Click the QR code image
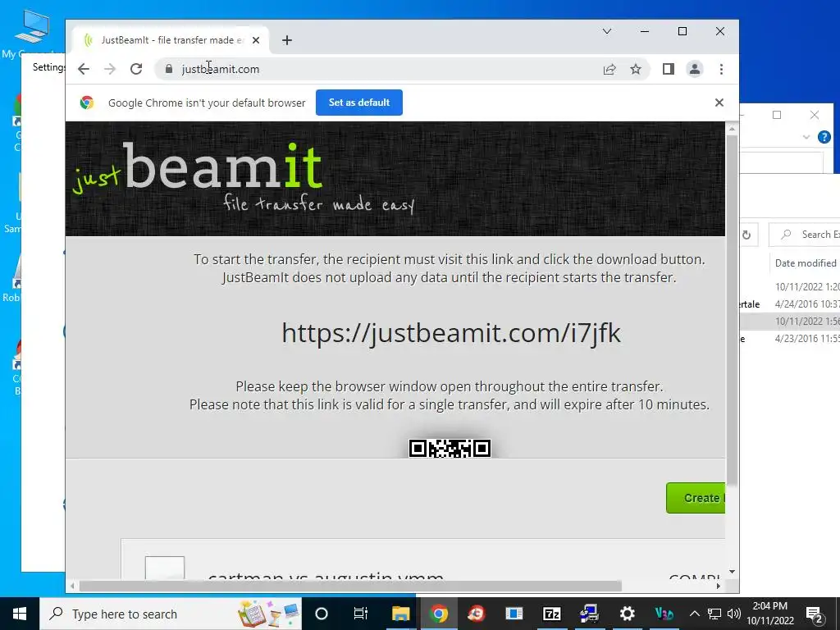840x630 pixels. 450,449
